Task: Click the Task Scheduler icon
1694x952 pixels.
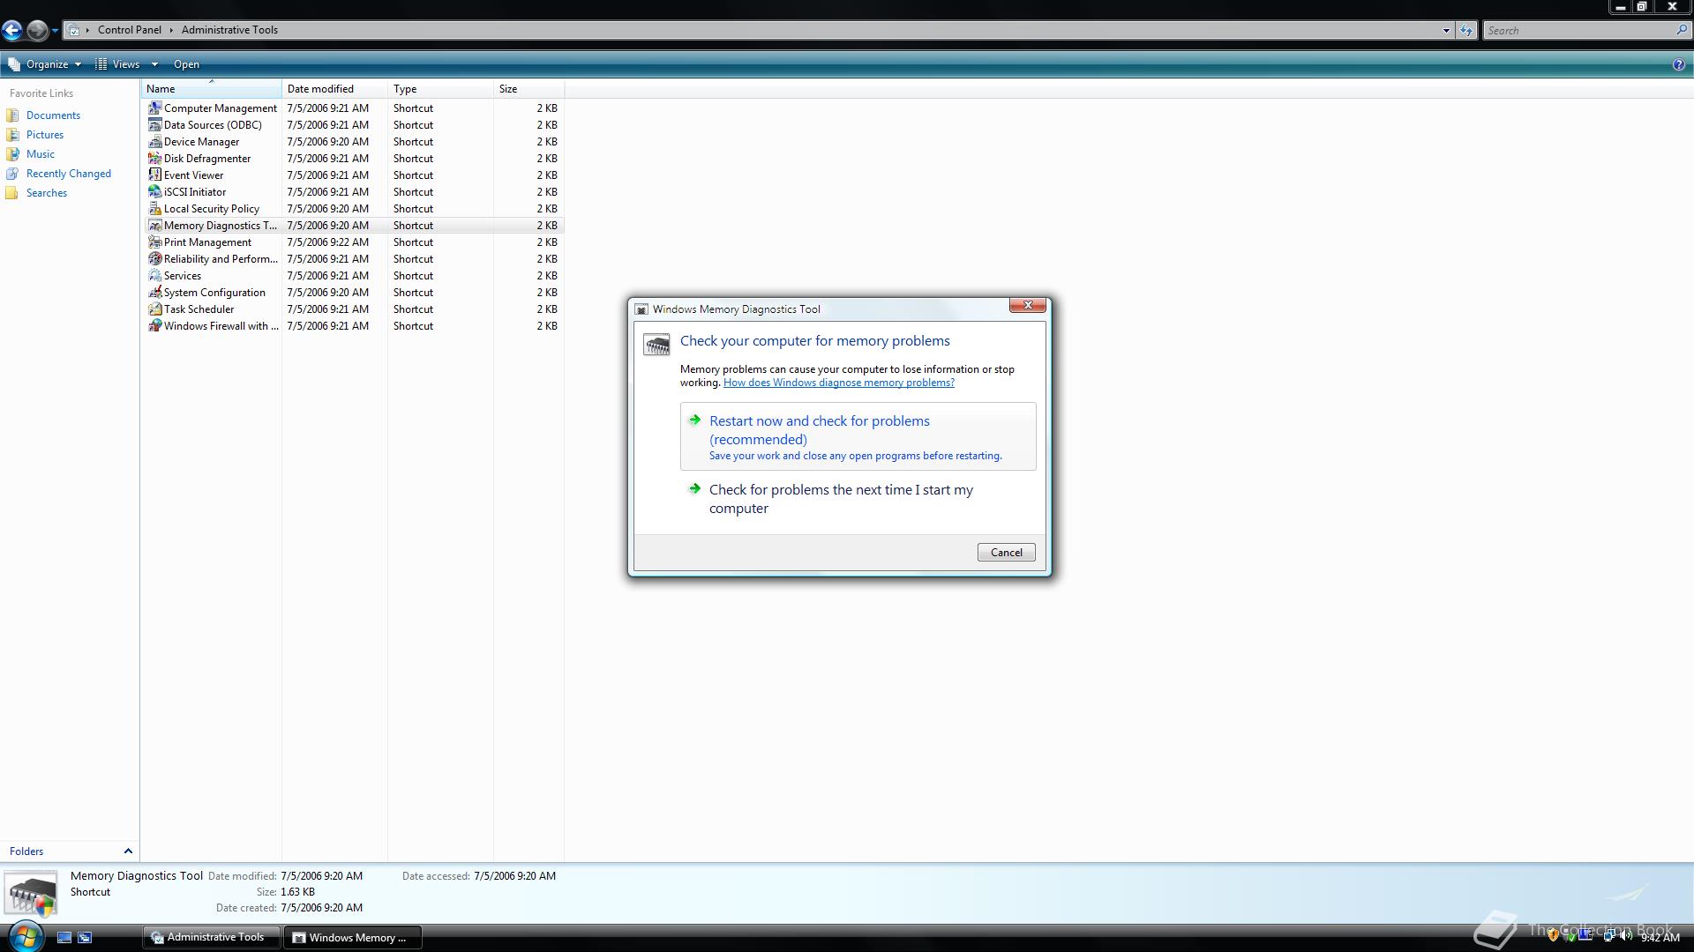Action: 154,309
